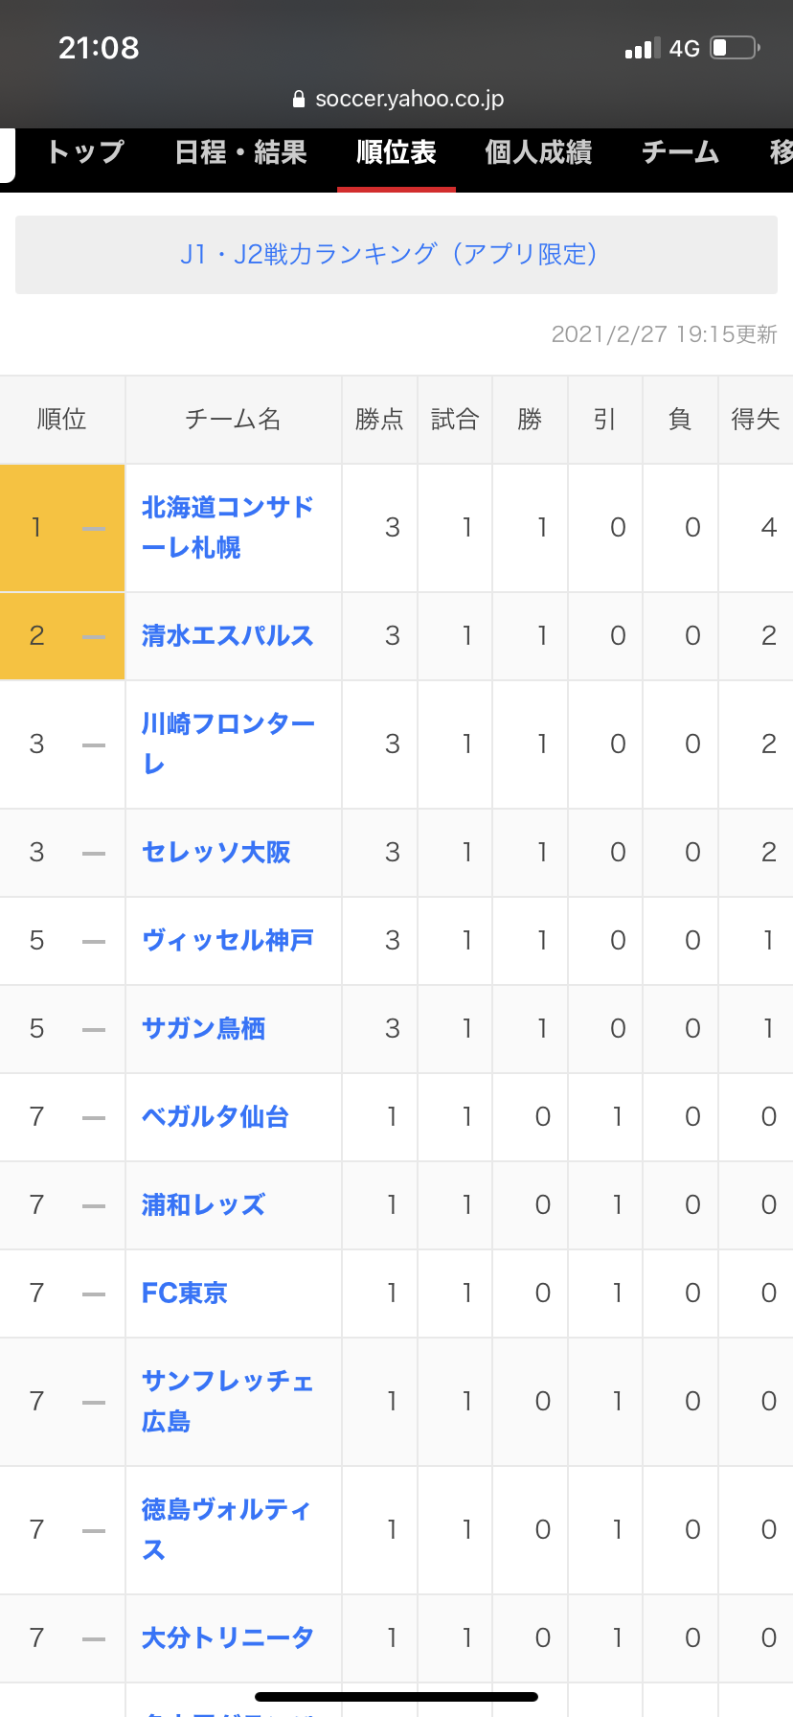Open the 個人成績 tab

(538, 152)
